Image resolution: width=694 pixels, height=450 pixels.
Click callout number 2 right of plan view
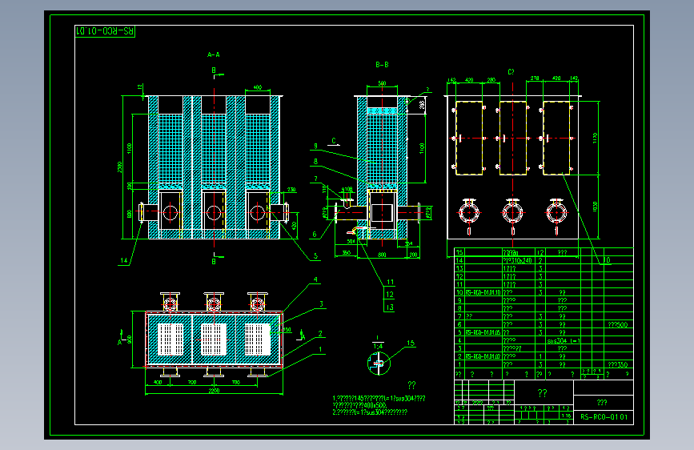tap(320, 334)
